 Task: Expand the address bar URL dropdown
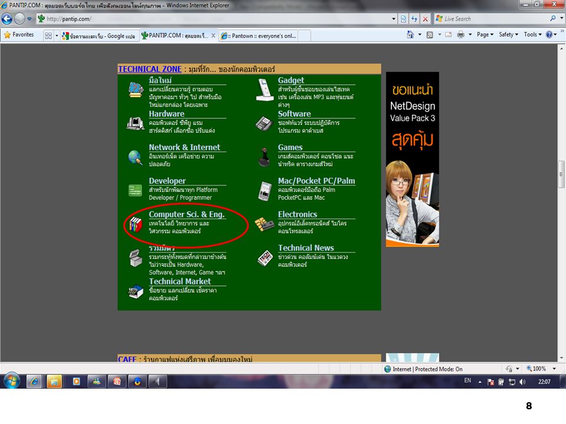click(394, 19)
